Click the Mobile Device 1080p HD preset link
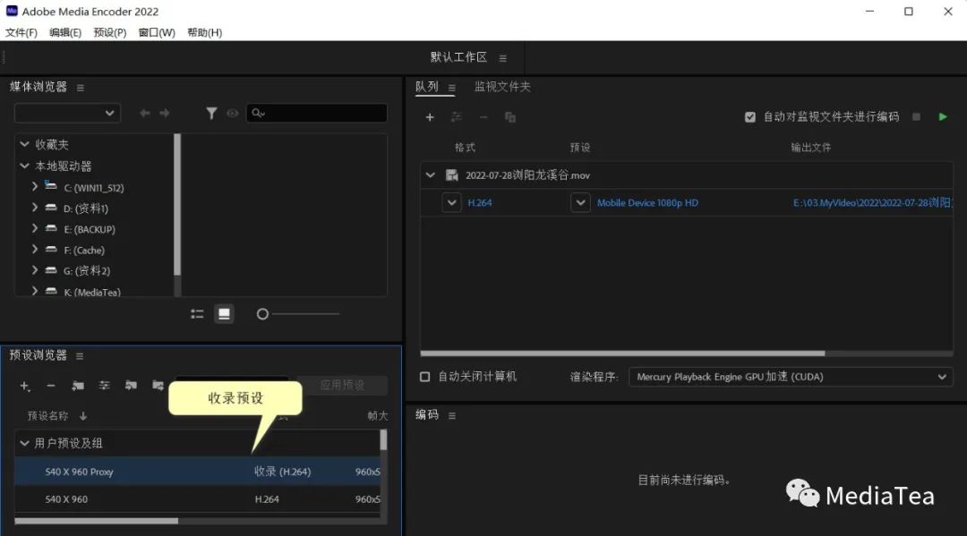967x536 pixels. click(x=647, y=203)
